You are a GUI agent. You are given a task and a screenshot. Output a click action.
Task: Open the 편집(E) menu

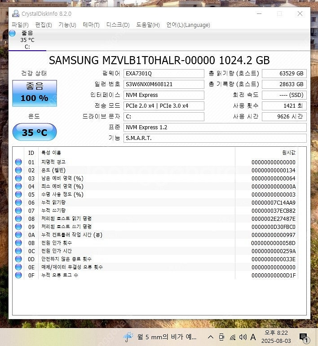coord(44,25)
